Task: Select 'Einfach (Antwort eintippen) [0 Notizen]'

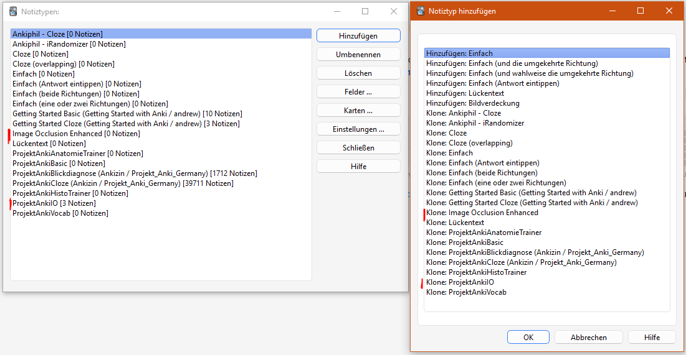Action: pos(161,84)
